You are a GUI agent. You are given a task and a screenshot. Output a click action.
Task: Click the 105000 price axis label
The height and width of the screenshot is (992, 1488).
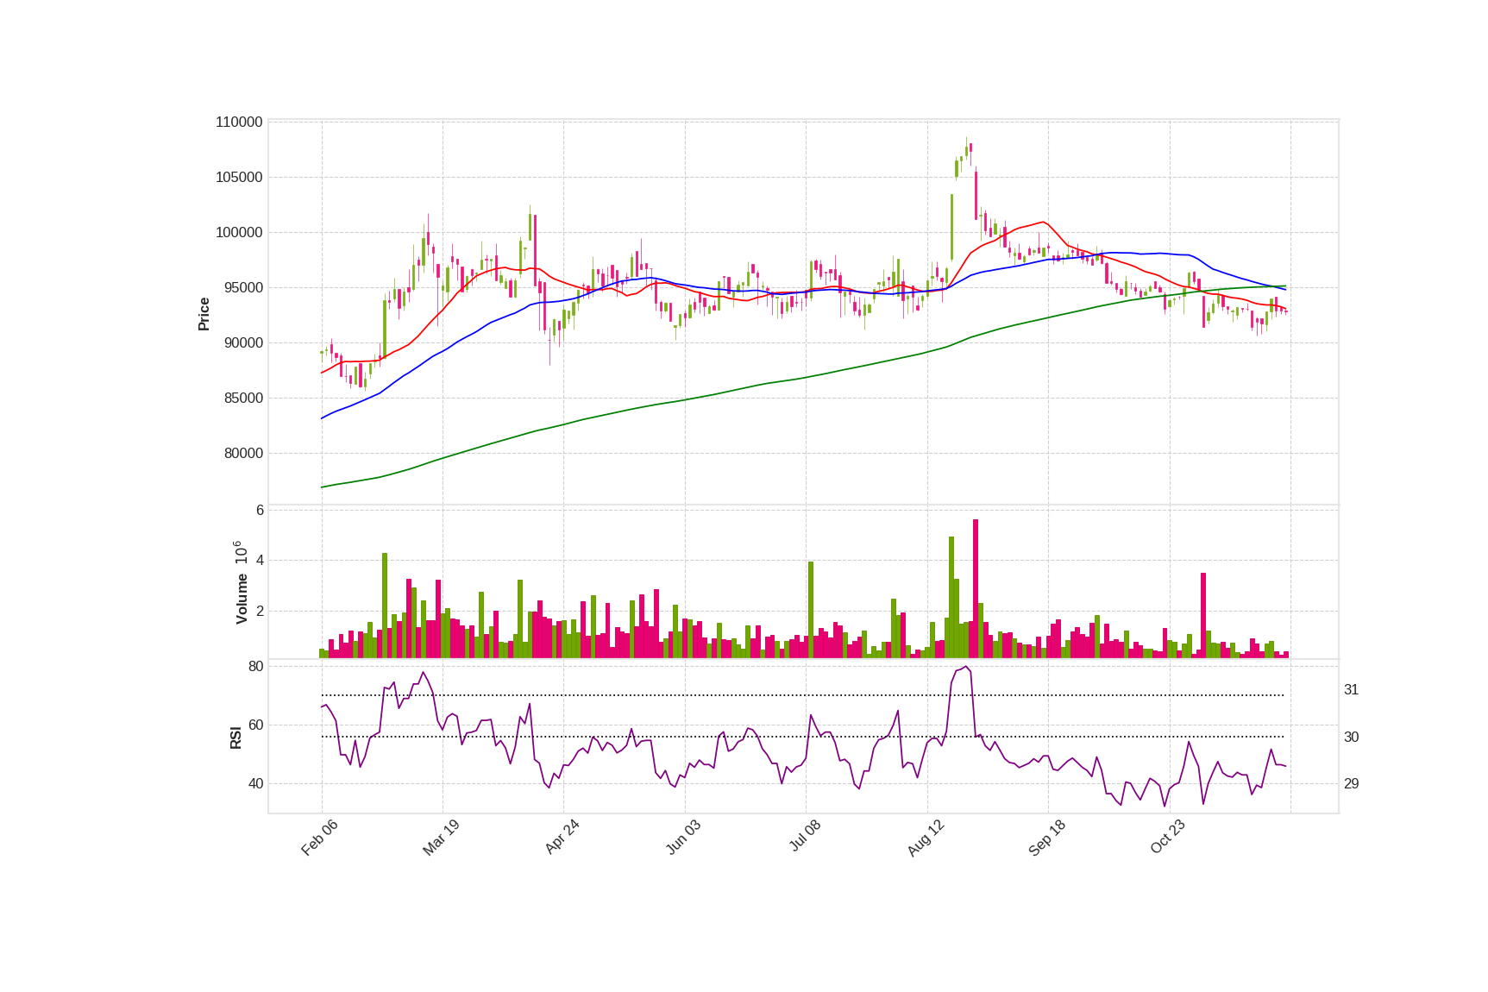(239, 178)
